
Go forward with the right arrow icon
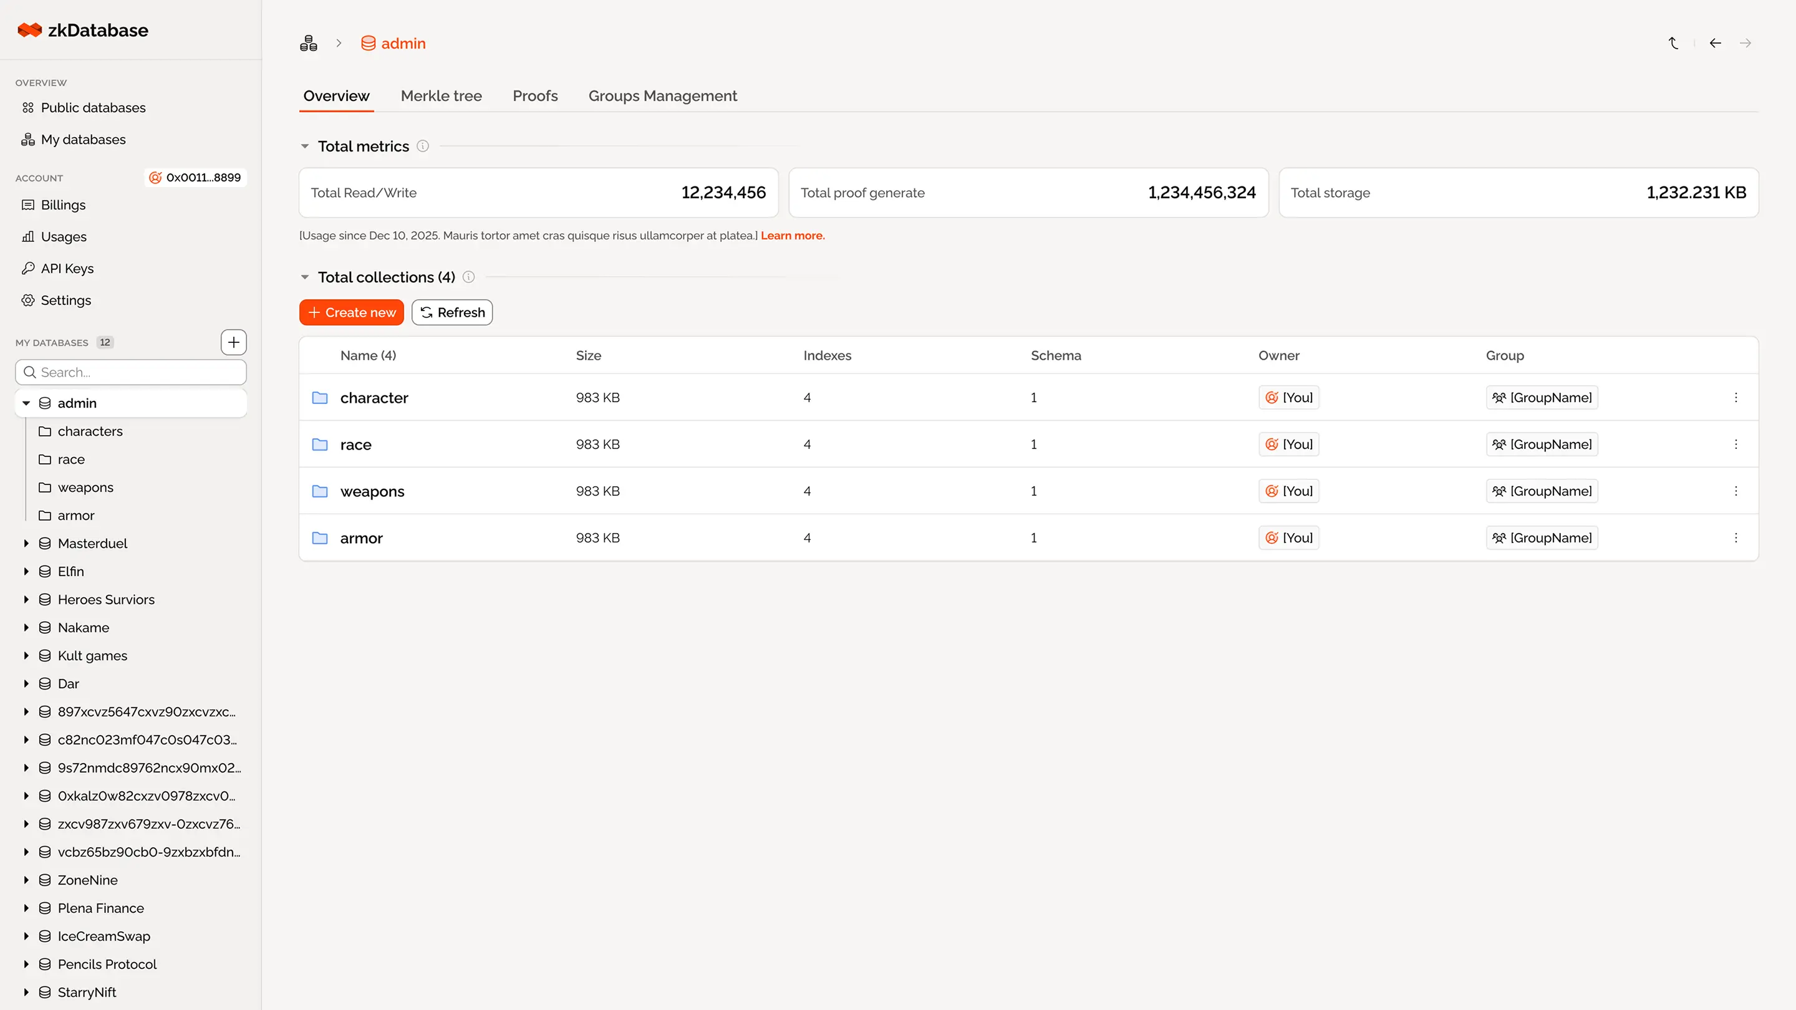1745,43
